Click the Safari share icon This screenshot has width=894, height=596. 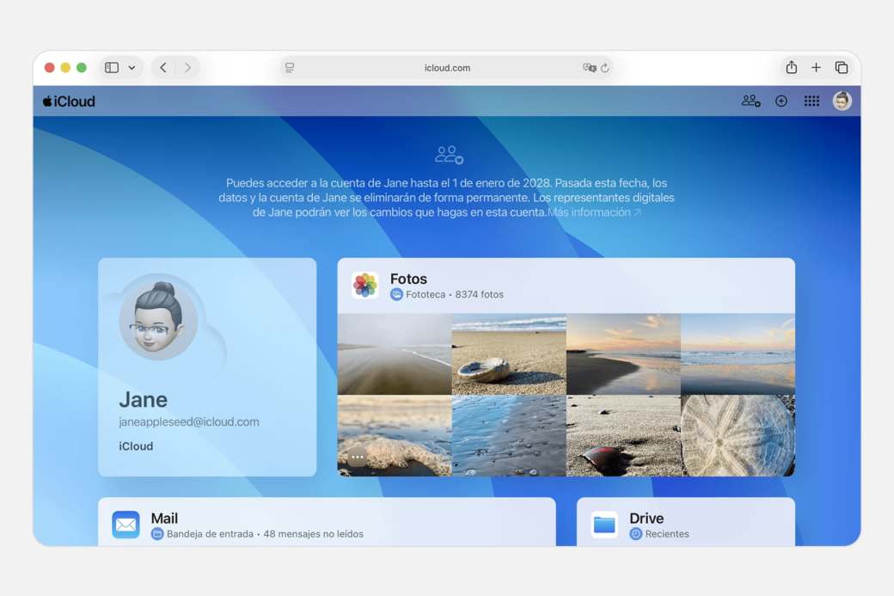click(791, 68)
